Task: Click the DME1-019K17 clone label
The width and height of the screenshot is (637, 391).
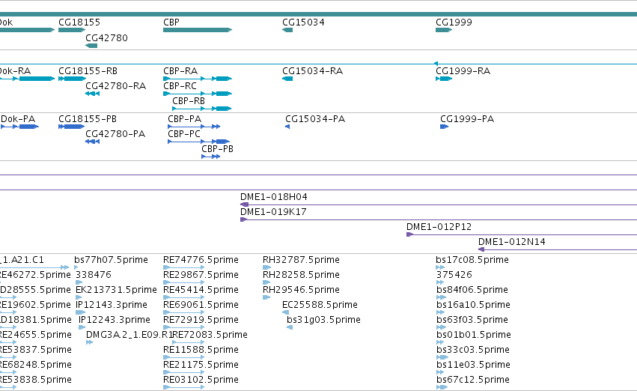Action: (x=273, y=212)
